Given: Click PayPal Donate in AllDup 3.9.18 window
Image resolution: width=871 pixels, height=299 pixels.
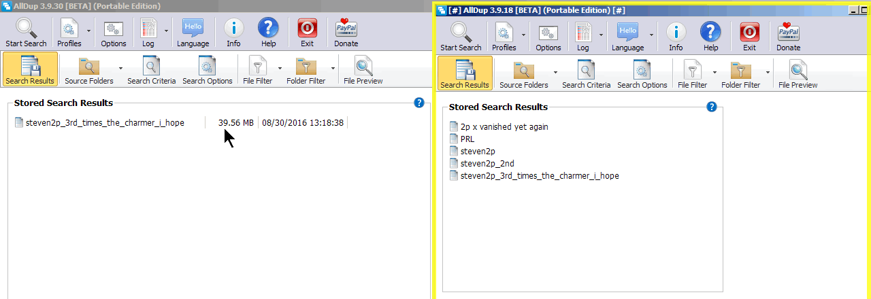Looking at the screenshot, I should pos(789,37).
